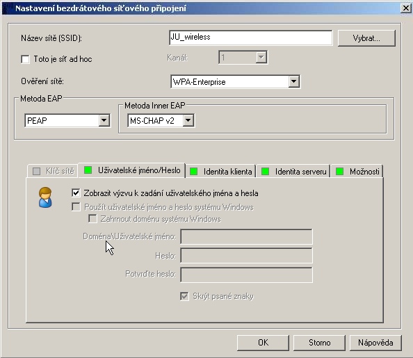
Task: Confirm settings with the OK button
Action: point(263,343)
